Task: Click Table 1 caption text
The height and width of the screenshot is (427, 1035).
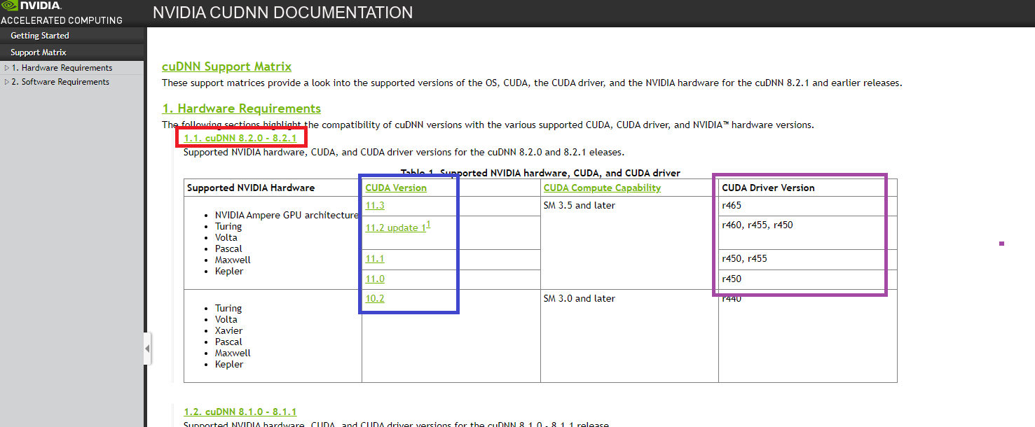Action: coord(540,173)
